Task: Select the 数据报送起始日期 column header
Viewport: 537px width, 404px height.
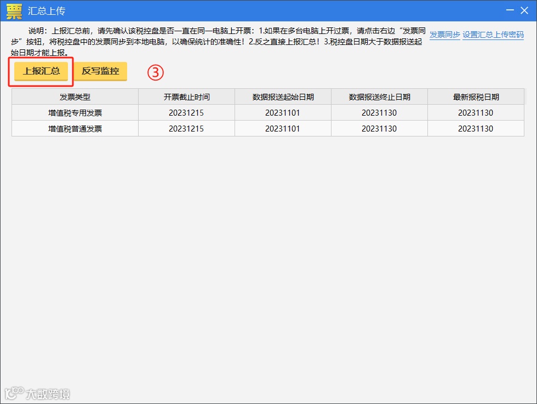Action: (x=283, y=97)
